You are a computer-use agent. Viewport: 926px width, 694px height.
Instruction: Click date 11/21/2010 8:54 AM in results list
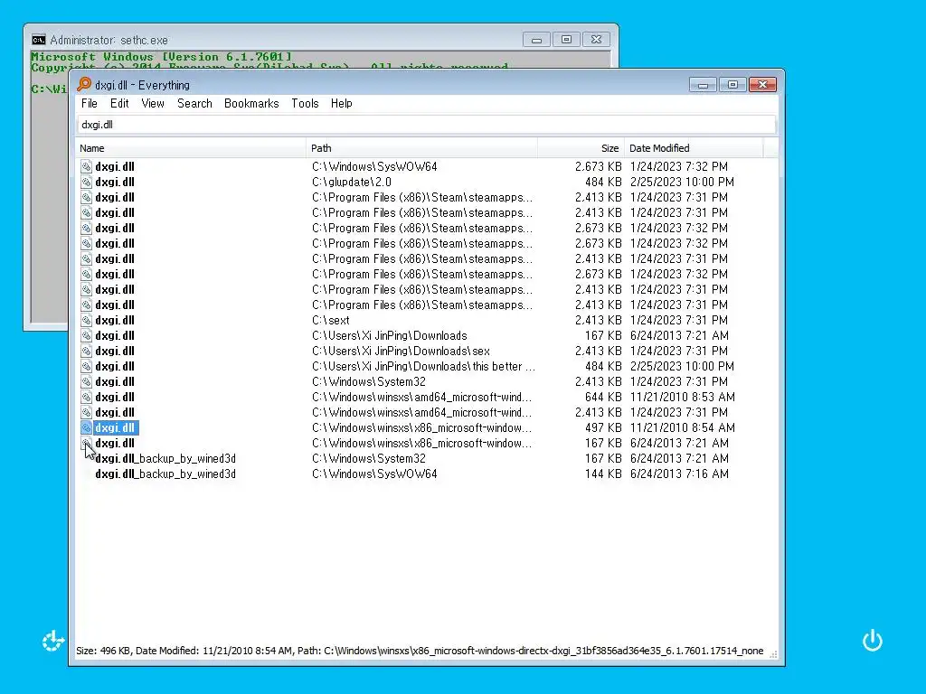[x=682, y=427]
